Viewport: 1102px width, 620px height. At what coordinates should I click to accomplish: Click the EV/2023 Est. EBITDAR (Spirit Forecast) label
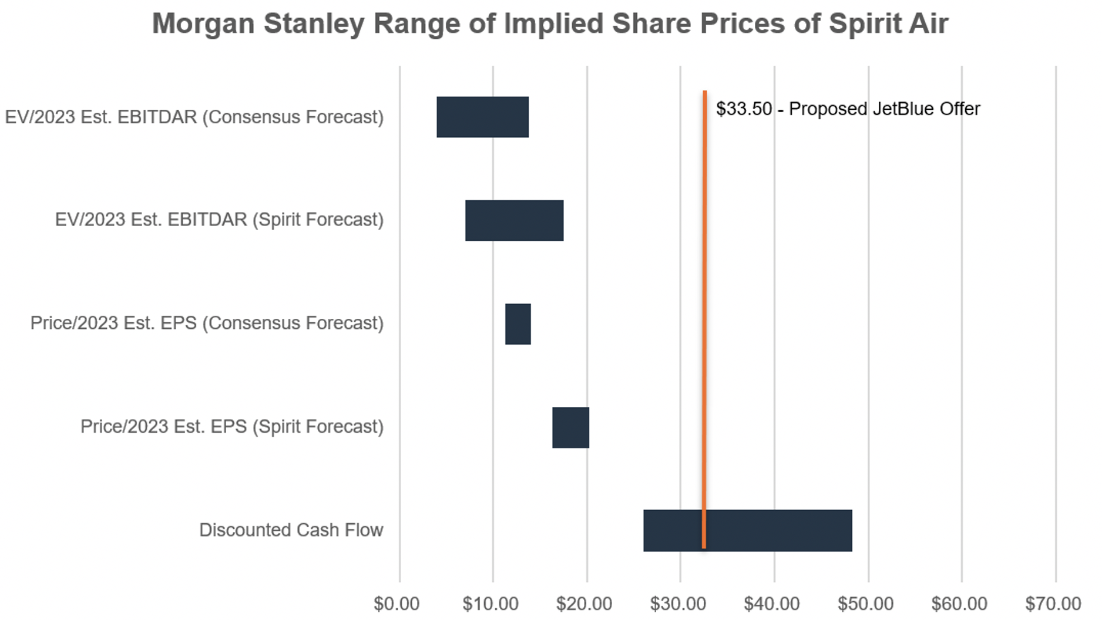219,220
